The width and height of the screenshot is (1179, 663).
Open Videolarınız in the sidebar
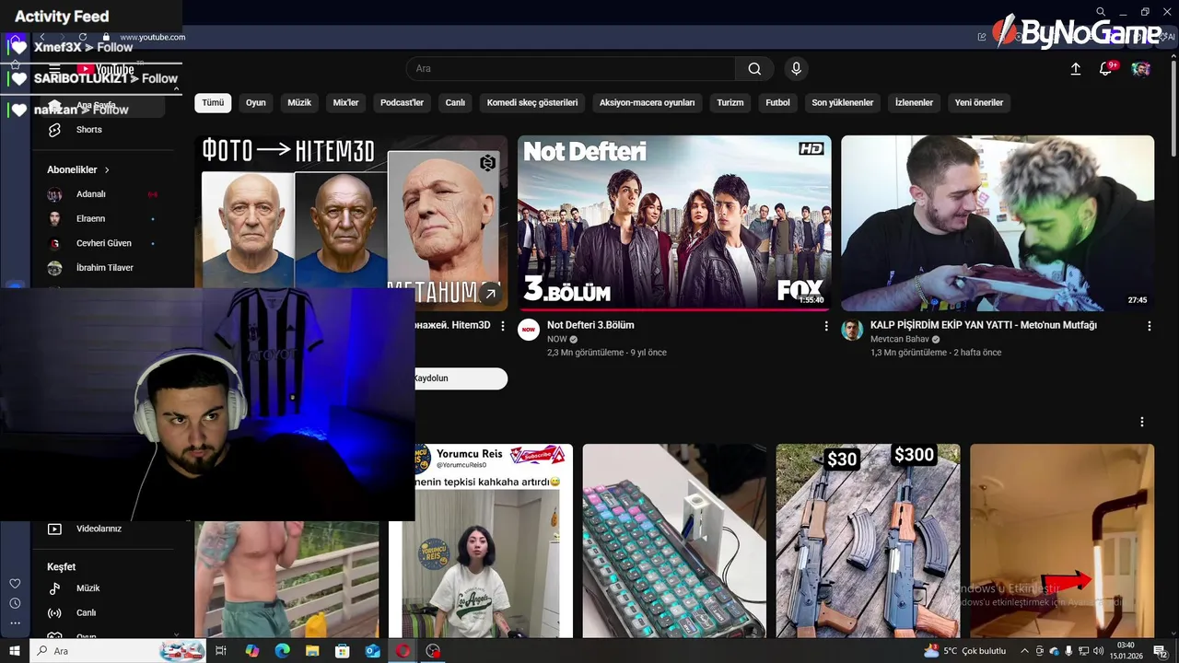(99, 529)
